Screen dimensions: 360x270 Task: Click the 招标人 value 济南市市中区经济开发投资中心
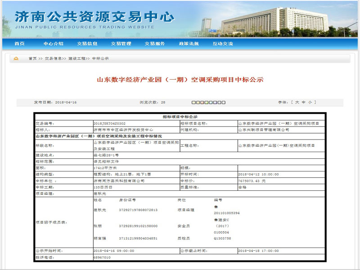coord(123,130)
